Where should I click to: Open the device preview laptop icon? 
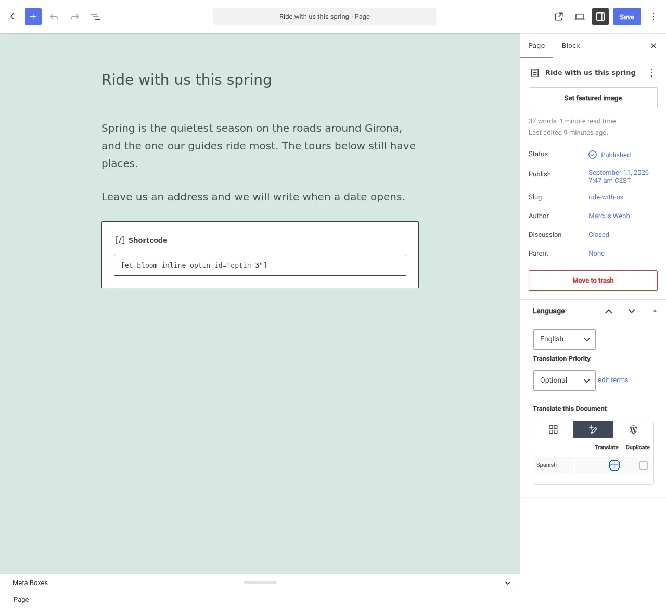[580, 17]
